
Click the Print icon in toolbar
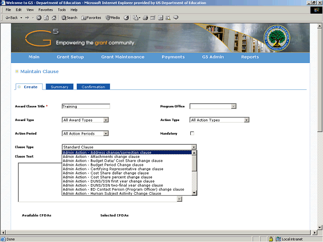(x=145, y=18)
